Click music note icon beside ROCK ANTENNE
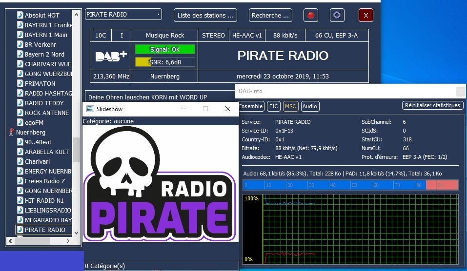 click(20, 113)
